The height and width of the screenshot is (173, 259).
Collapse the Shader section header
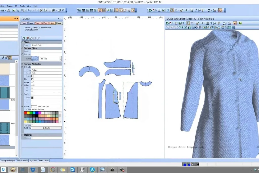[x=23, y=42]
